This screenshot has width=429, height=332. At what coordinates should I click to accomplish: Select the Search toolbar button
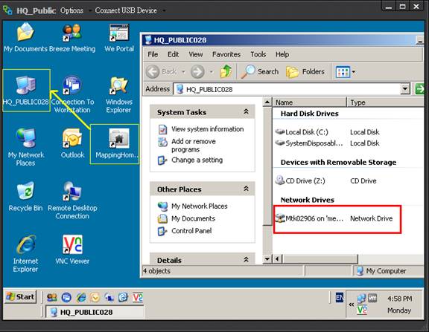pyautogui.click(x=260, y=72)
